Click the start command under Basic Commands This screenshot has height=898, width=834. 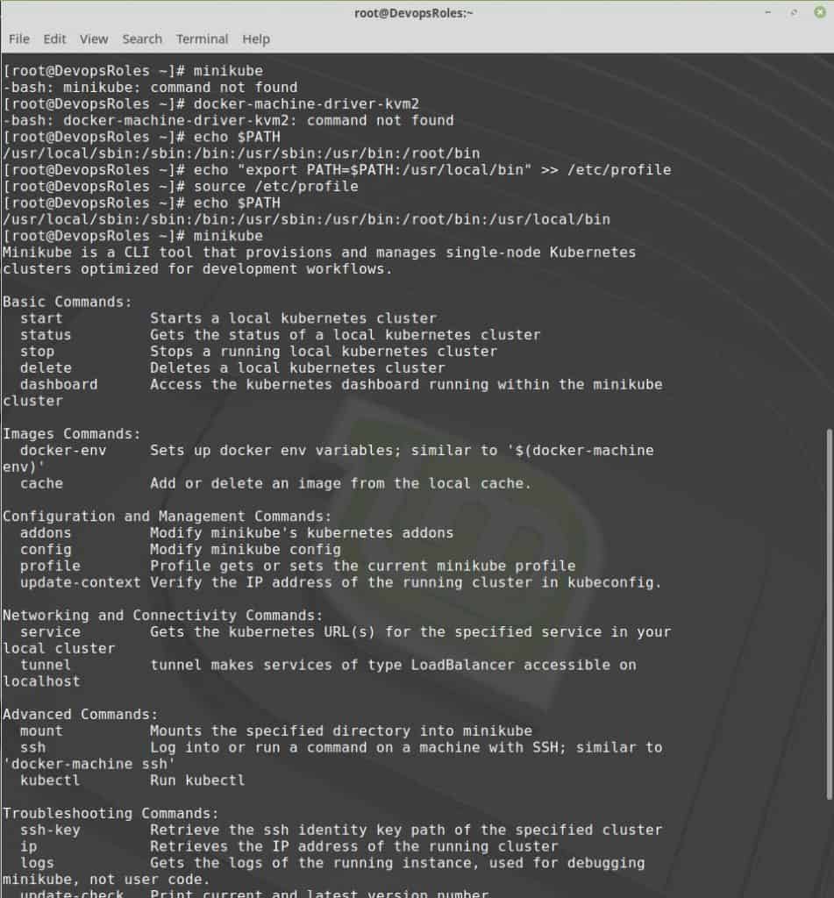point(40,317)
